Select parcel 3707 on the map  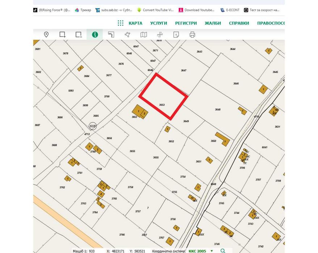(x=258, y=180)
